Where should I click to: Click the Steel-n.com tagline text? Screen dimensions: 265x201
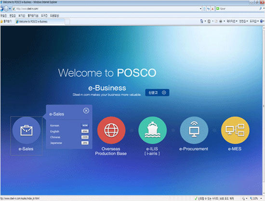pyautogui.click(x=107, y=95)
